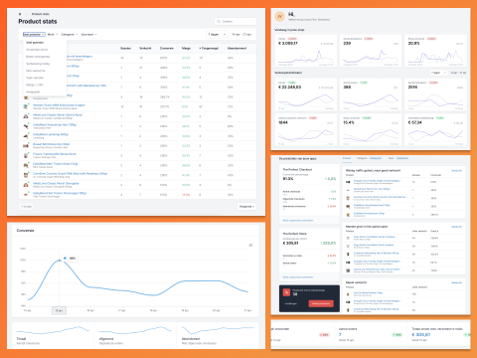The image size is (477, 358).
Task: Open the Categorie filter dropdown
Action: tap(69, 35)
